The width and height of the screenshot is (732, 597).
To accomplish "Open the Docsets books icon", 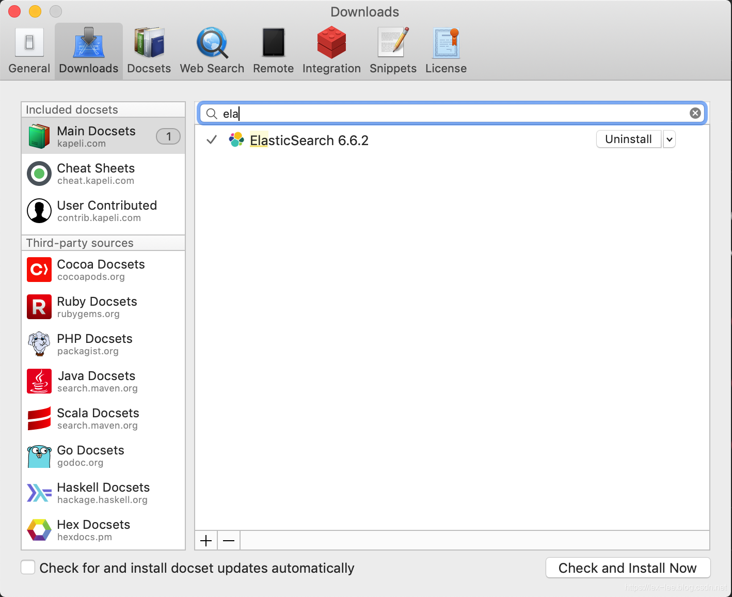I will 149,42.
